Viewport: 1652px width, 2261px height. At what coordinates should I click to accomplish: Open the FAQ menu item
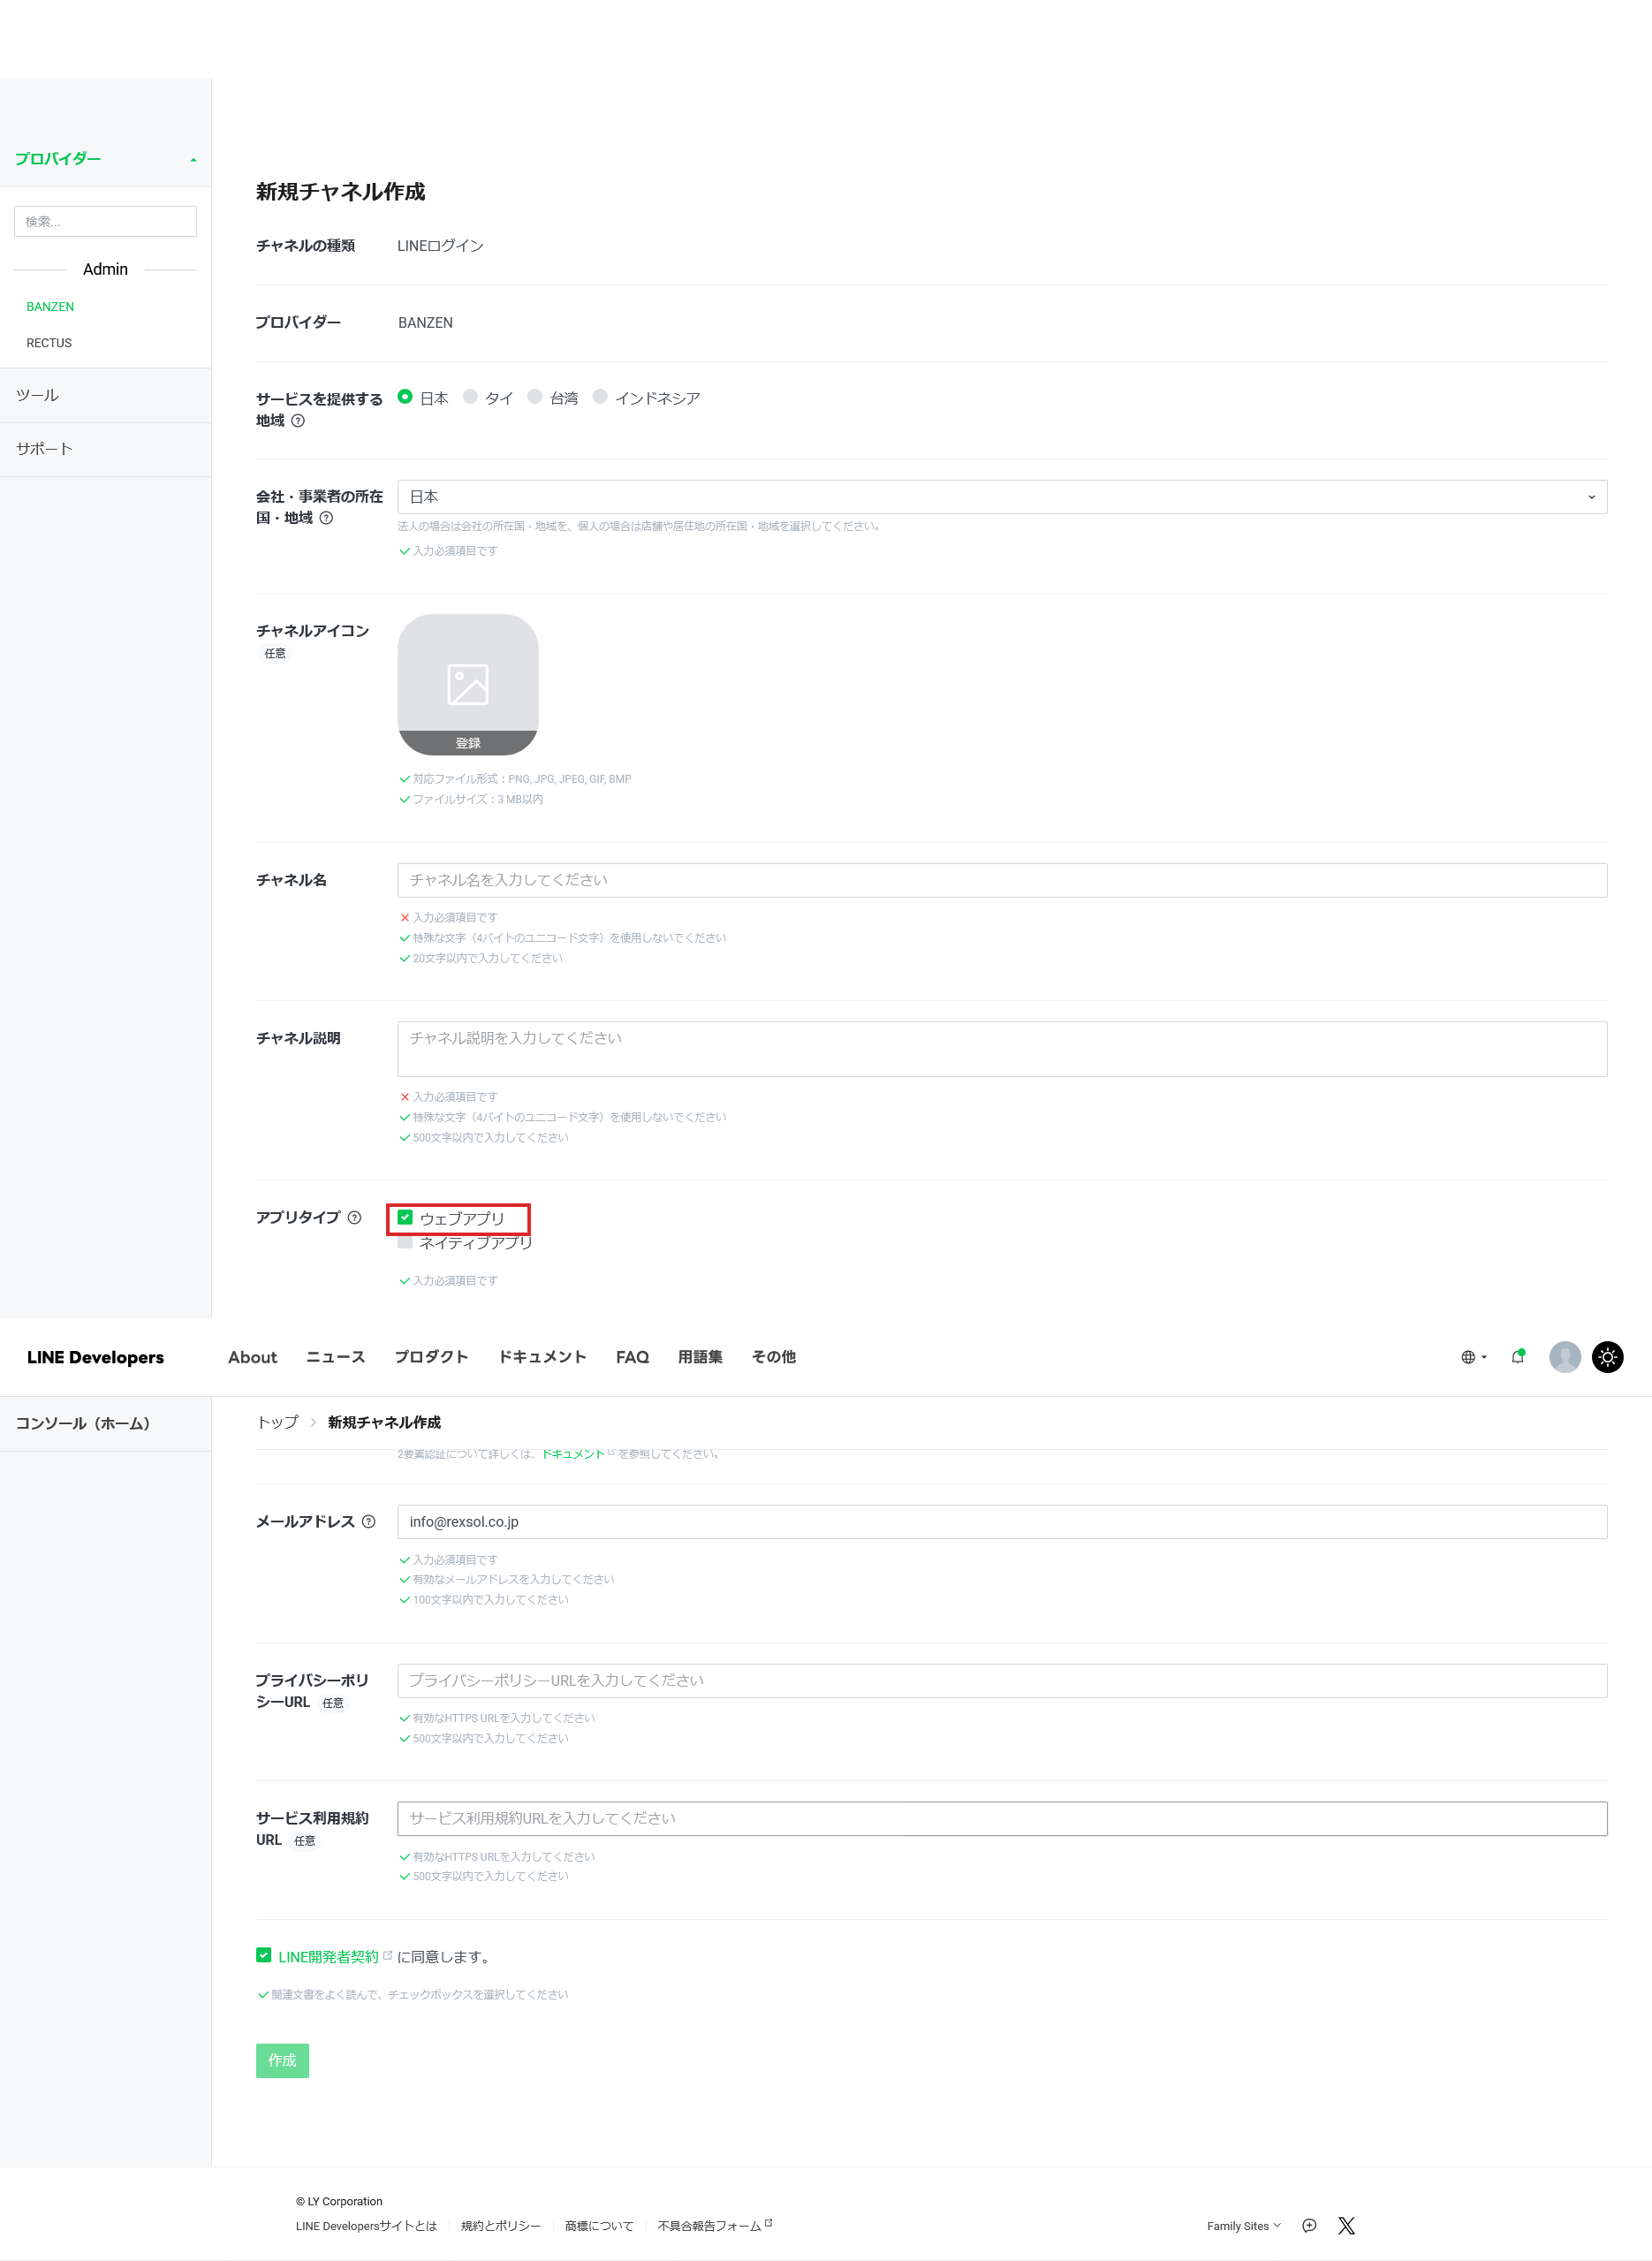click(632, 1357)
